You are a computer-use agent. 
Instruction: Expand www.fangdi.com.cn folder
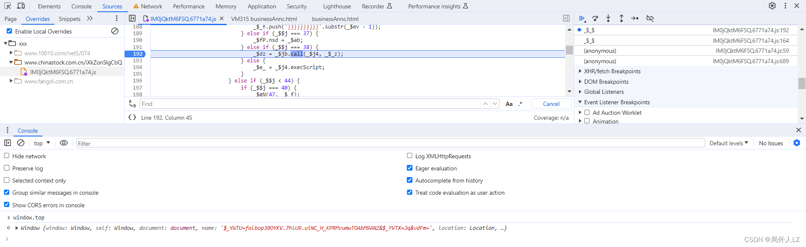[x=11, y=81]
